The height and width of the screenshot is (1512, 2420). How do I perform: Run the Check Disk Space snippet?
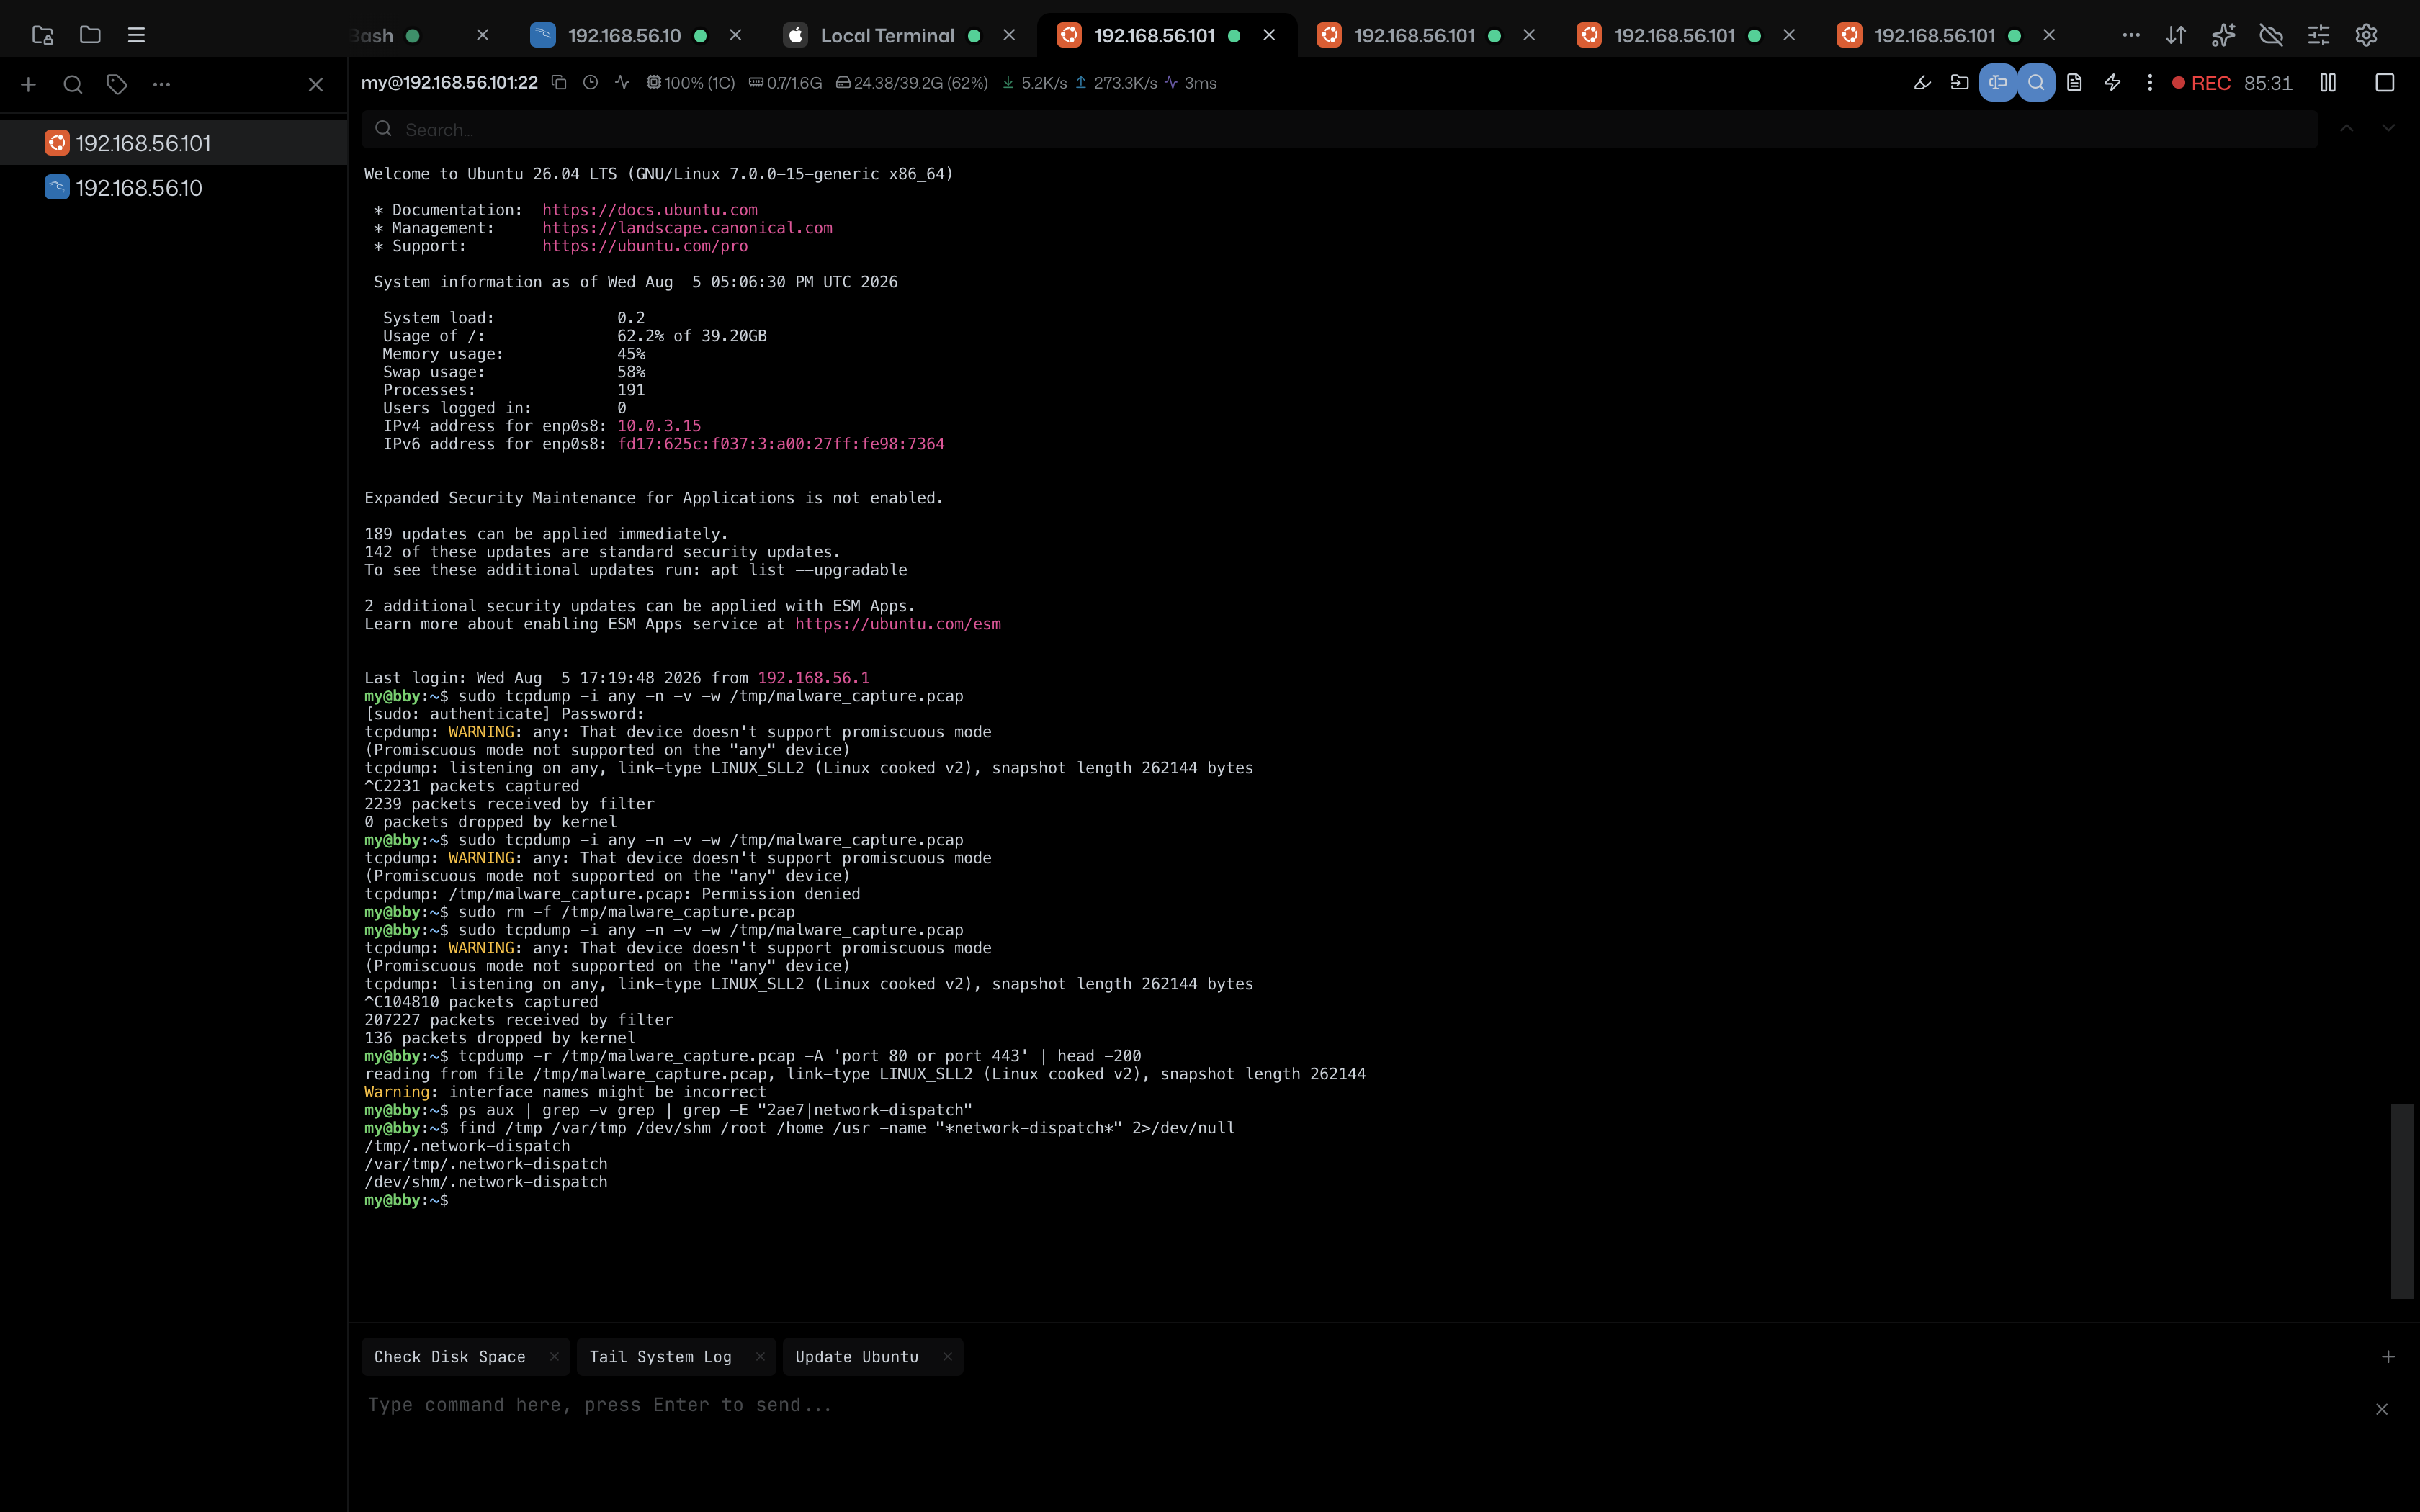tap(450, 1357)
